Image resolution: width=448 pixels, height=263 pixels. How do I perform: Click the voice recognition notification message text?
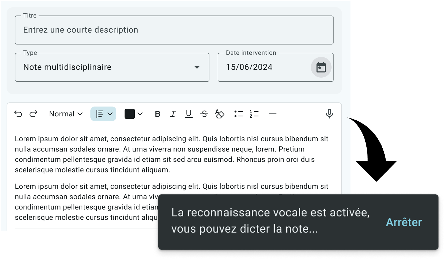(271, 220)
